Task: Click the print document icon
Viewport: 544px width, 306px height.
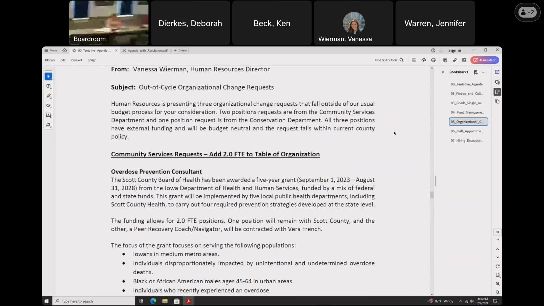Action: 433,60
